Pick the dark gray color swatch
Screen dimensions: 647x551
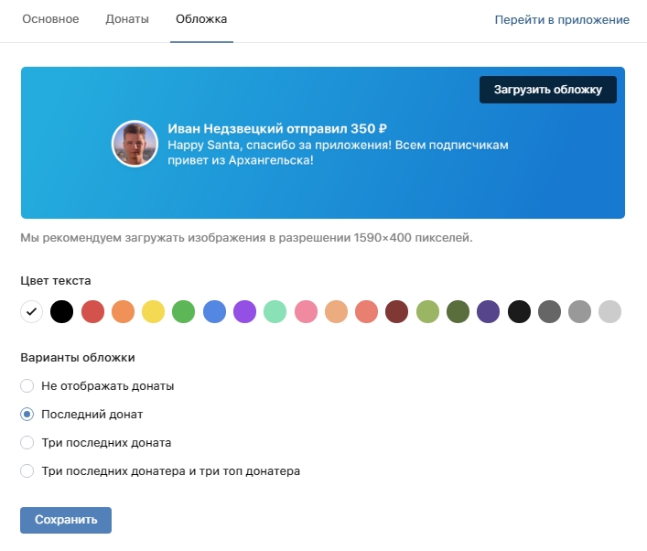click(x=550, y=311)
